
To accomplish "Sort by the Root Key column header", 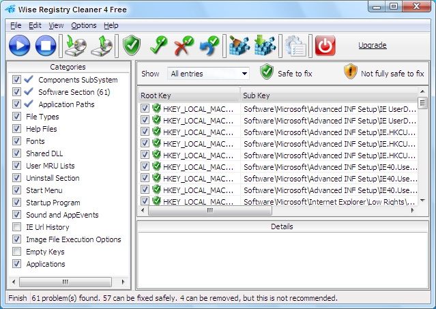I will tap(189, 95).
